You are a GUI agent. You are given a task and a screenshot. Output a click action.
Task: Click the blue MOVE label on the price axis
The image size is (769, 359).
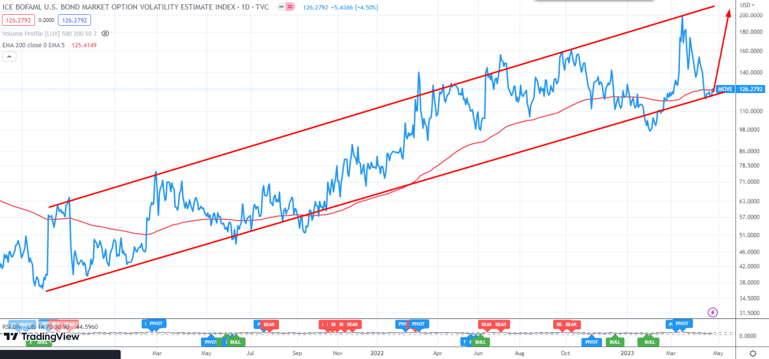[x=725, y=88]
